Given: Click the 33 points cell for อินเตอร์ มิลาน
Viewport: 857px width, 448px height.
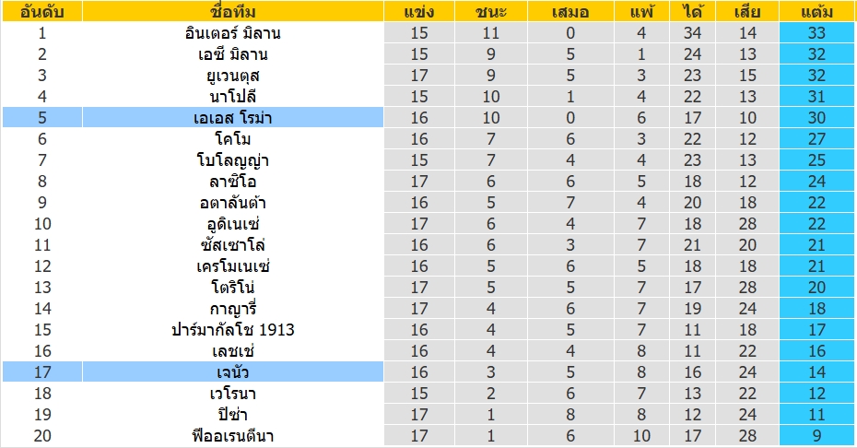Looking at the screenshot, I should 817,33.
